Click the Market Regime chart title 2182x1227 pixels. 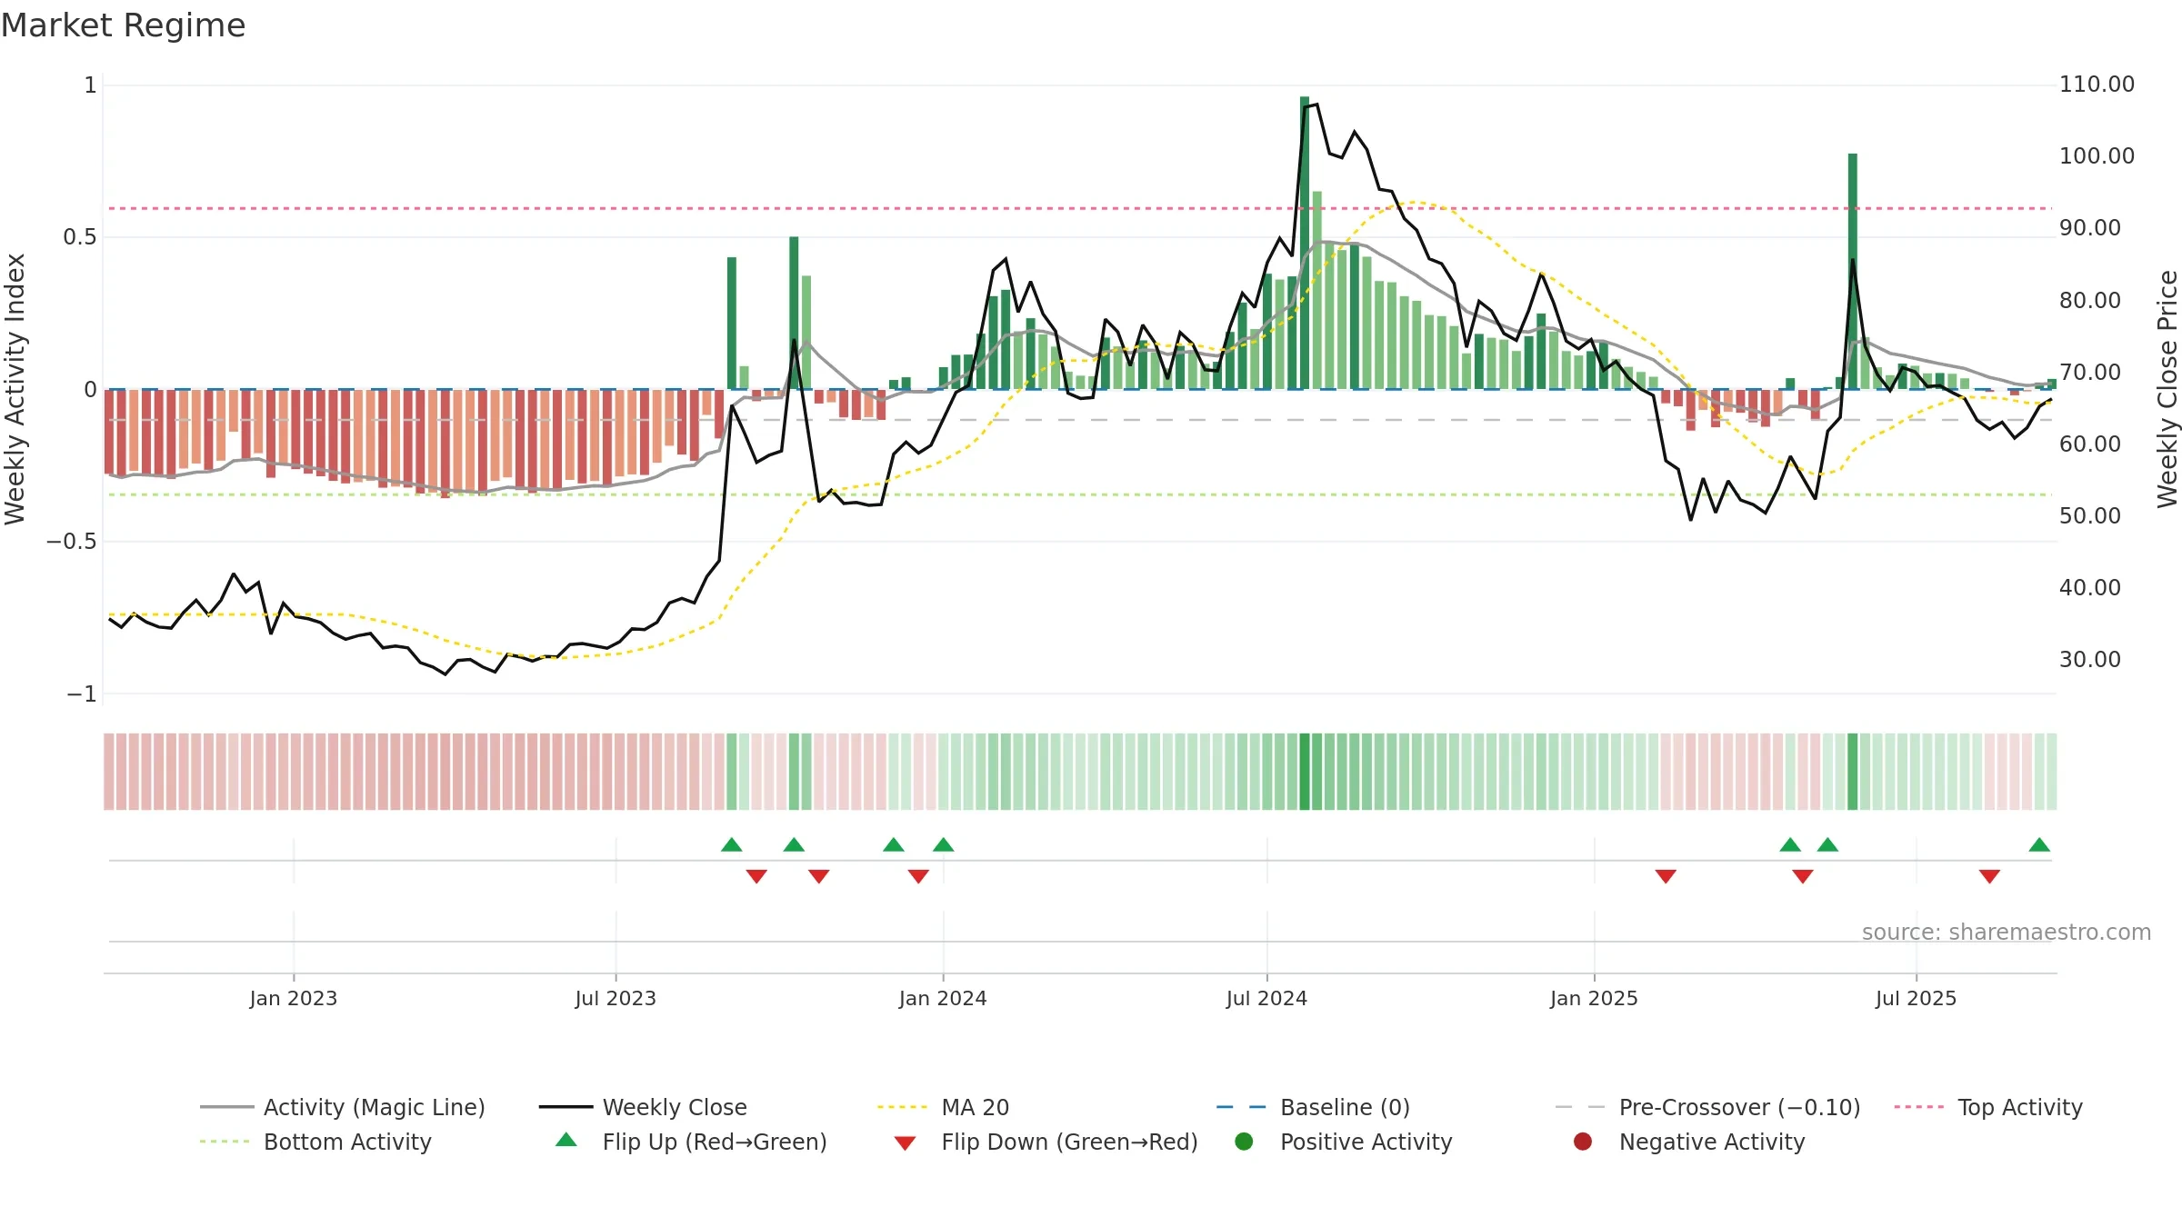[123, 25]
